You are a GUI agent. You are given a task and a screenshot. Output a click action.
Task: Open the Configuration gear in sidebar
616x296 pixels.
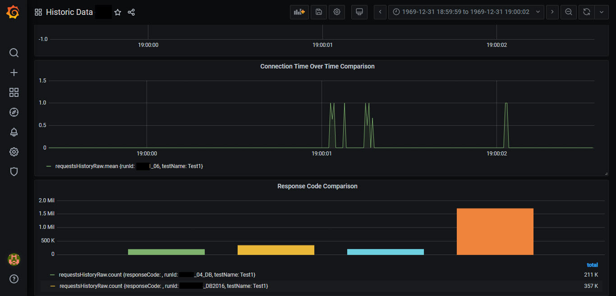click(14, 152)
